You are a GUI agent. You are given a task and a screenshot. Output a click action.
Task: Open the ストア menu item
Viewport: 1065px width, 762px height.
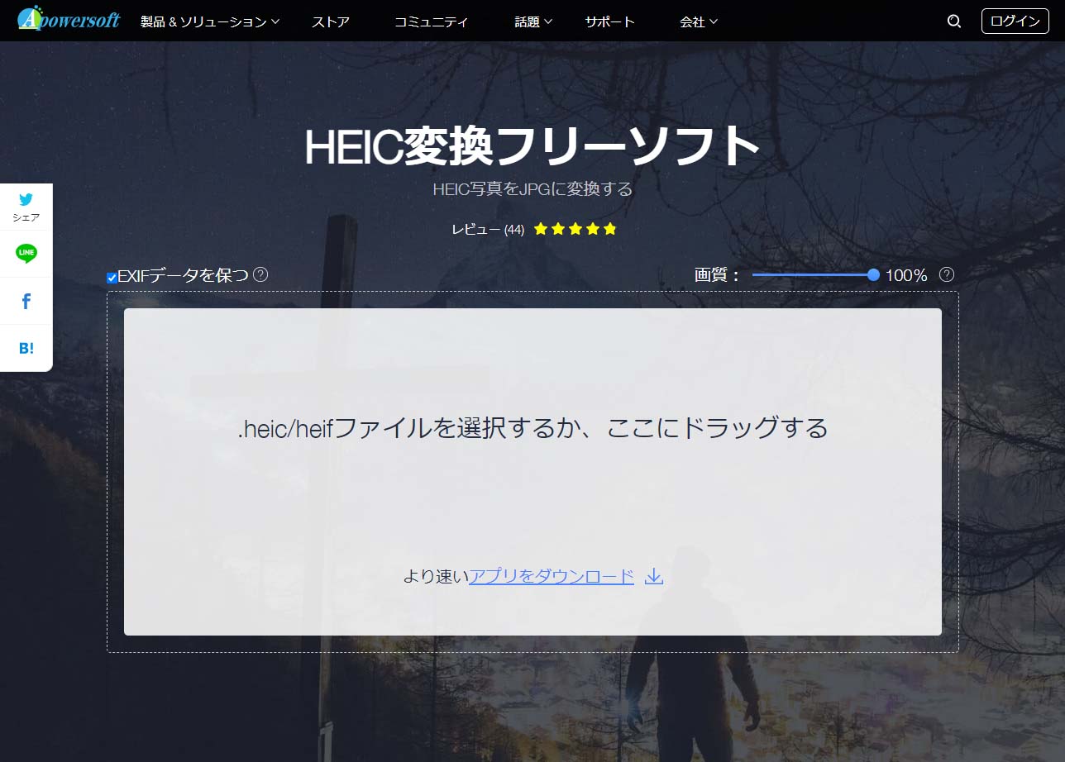[331, 22]
